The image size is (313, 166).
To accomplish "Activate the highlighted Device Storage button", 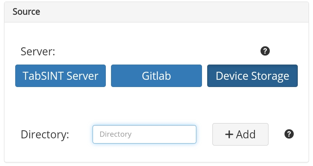I will (x=252, y=76).
